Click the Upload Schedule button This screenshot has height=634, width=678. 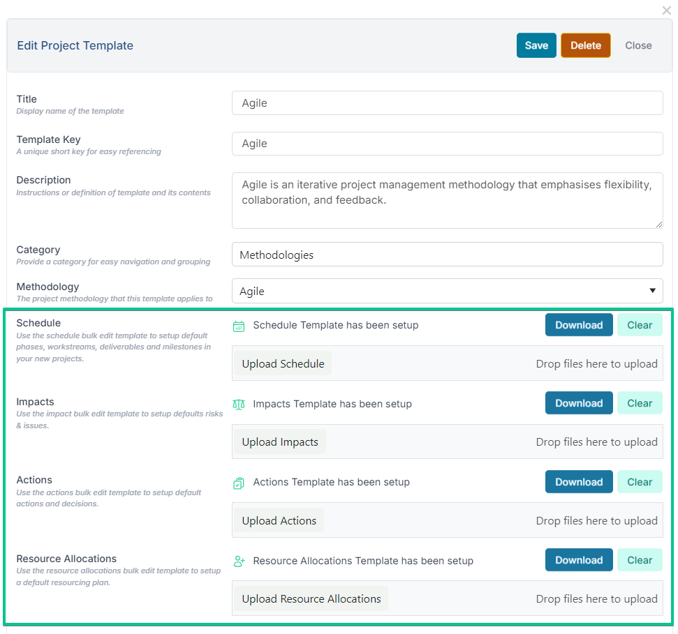(283, 363)
